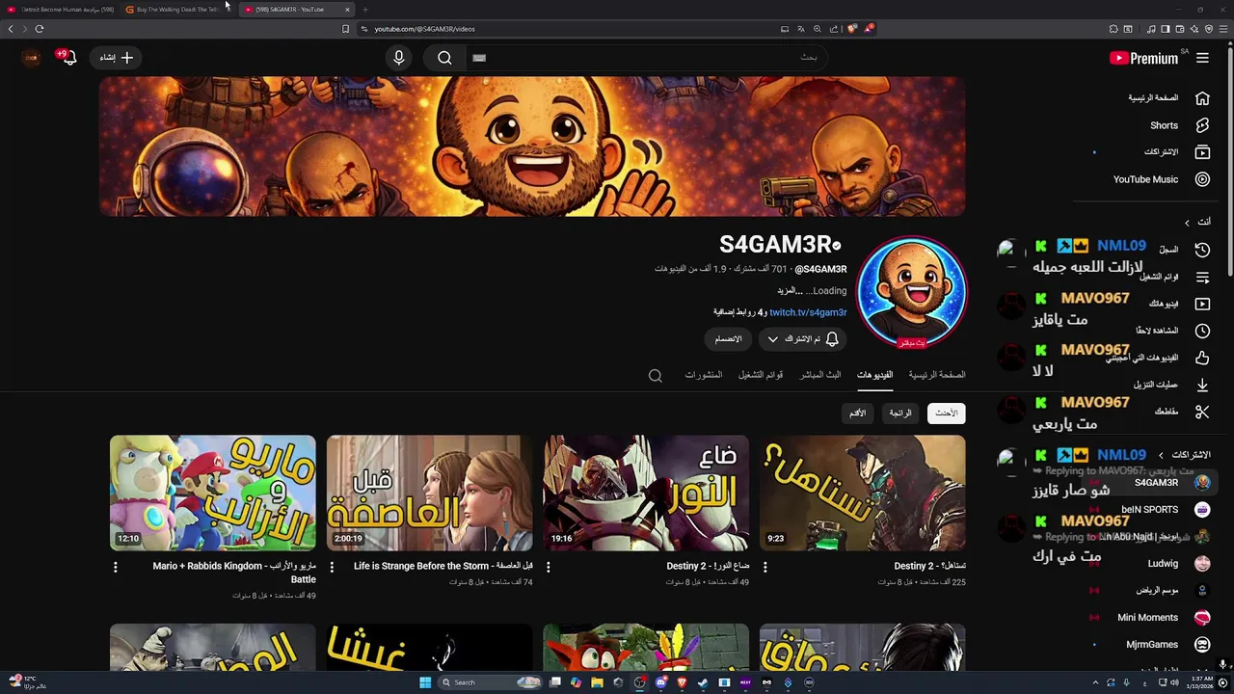Expand the الاشتراكات subscriptions heading chevron
This screenshot has height=694, width=1234.
tap(1161, 455)
